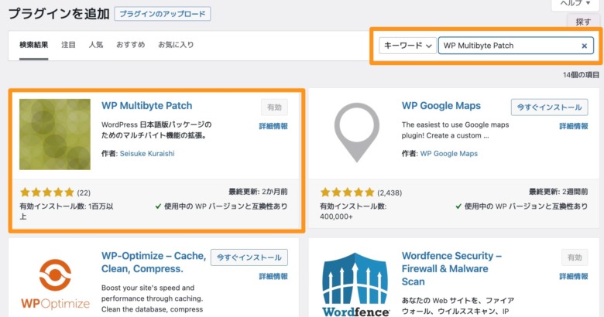Screen dimensions: 604x317
Task: Open the WP Google Maps title link
Action: click(441, 106)
